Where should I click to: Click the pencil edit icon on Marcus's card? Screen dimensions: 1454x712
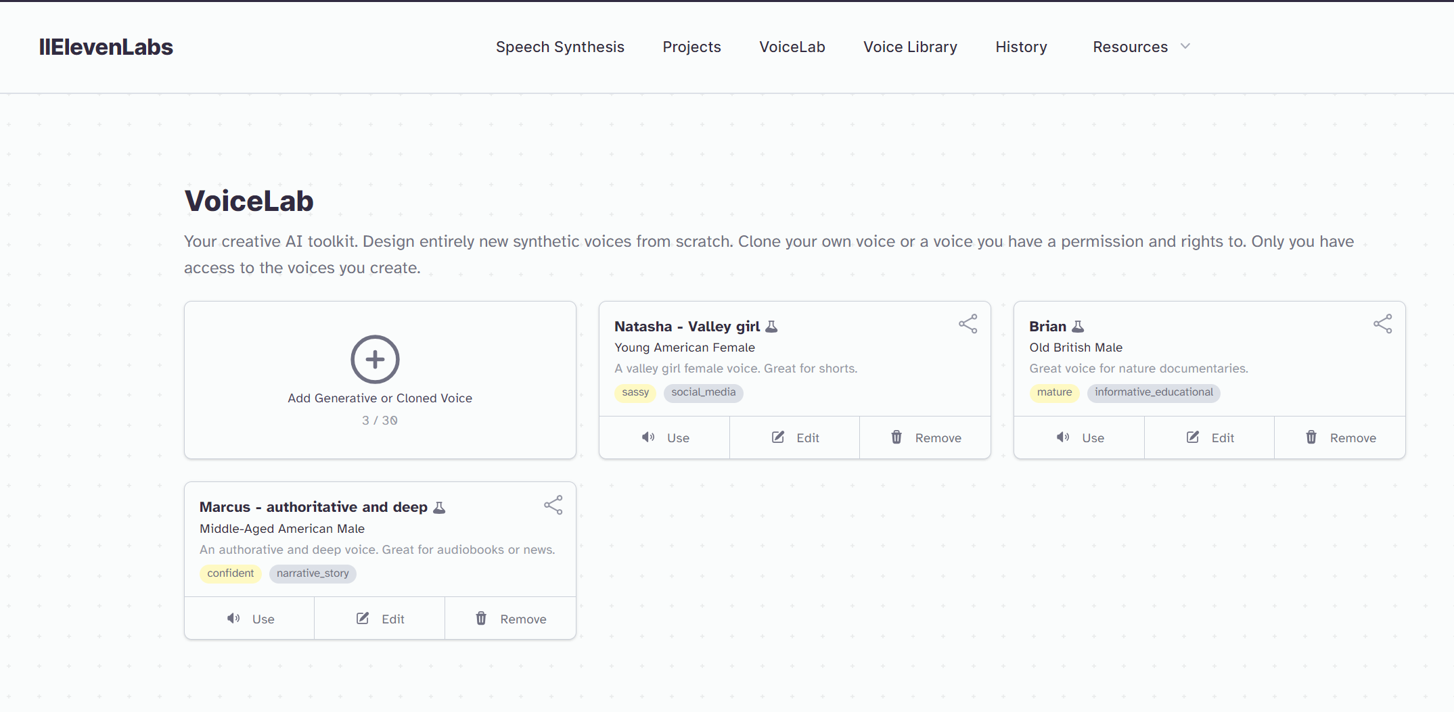[363, 619]
